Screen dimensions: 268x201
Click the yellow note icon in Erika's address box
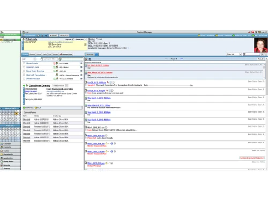click(85, 44)
